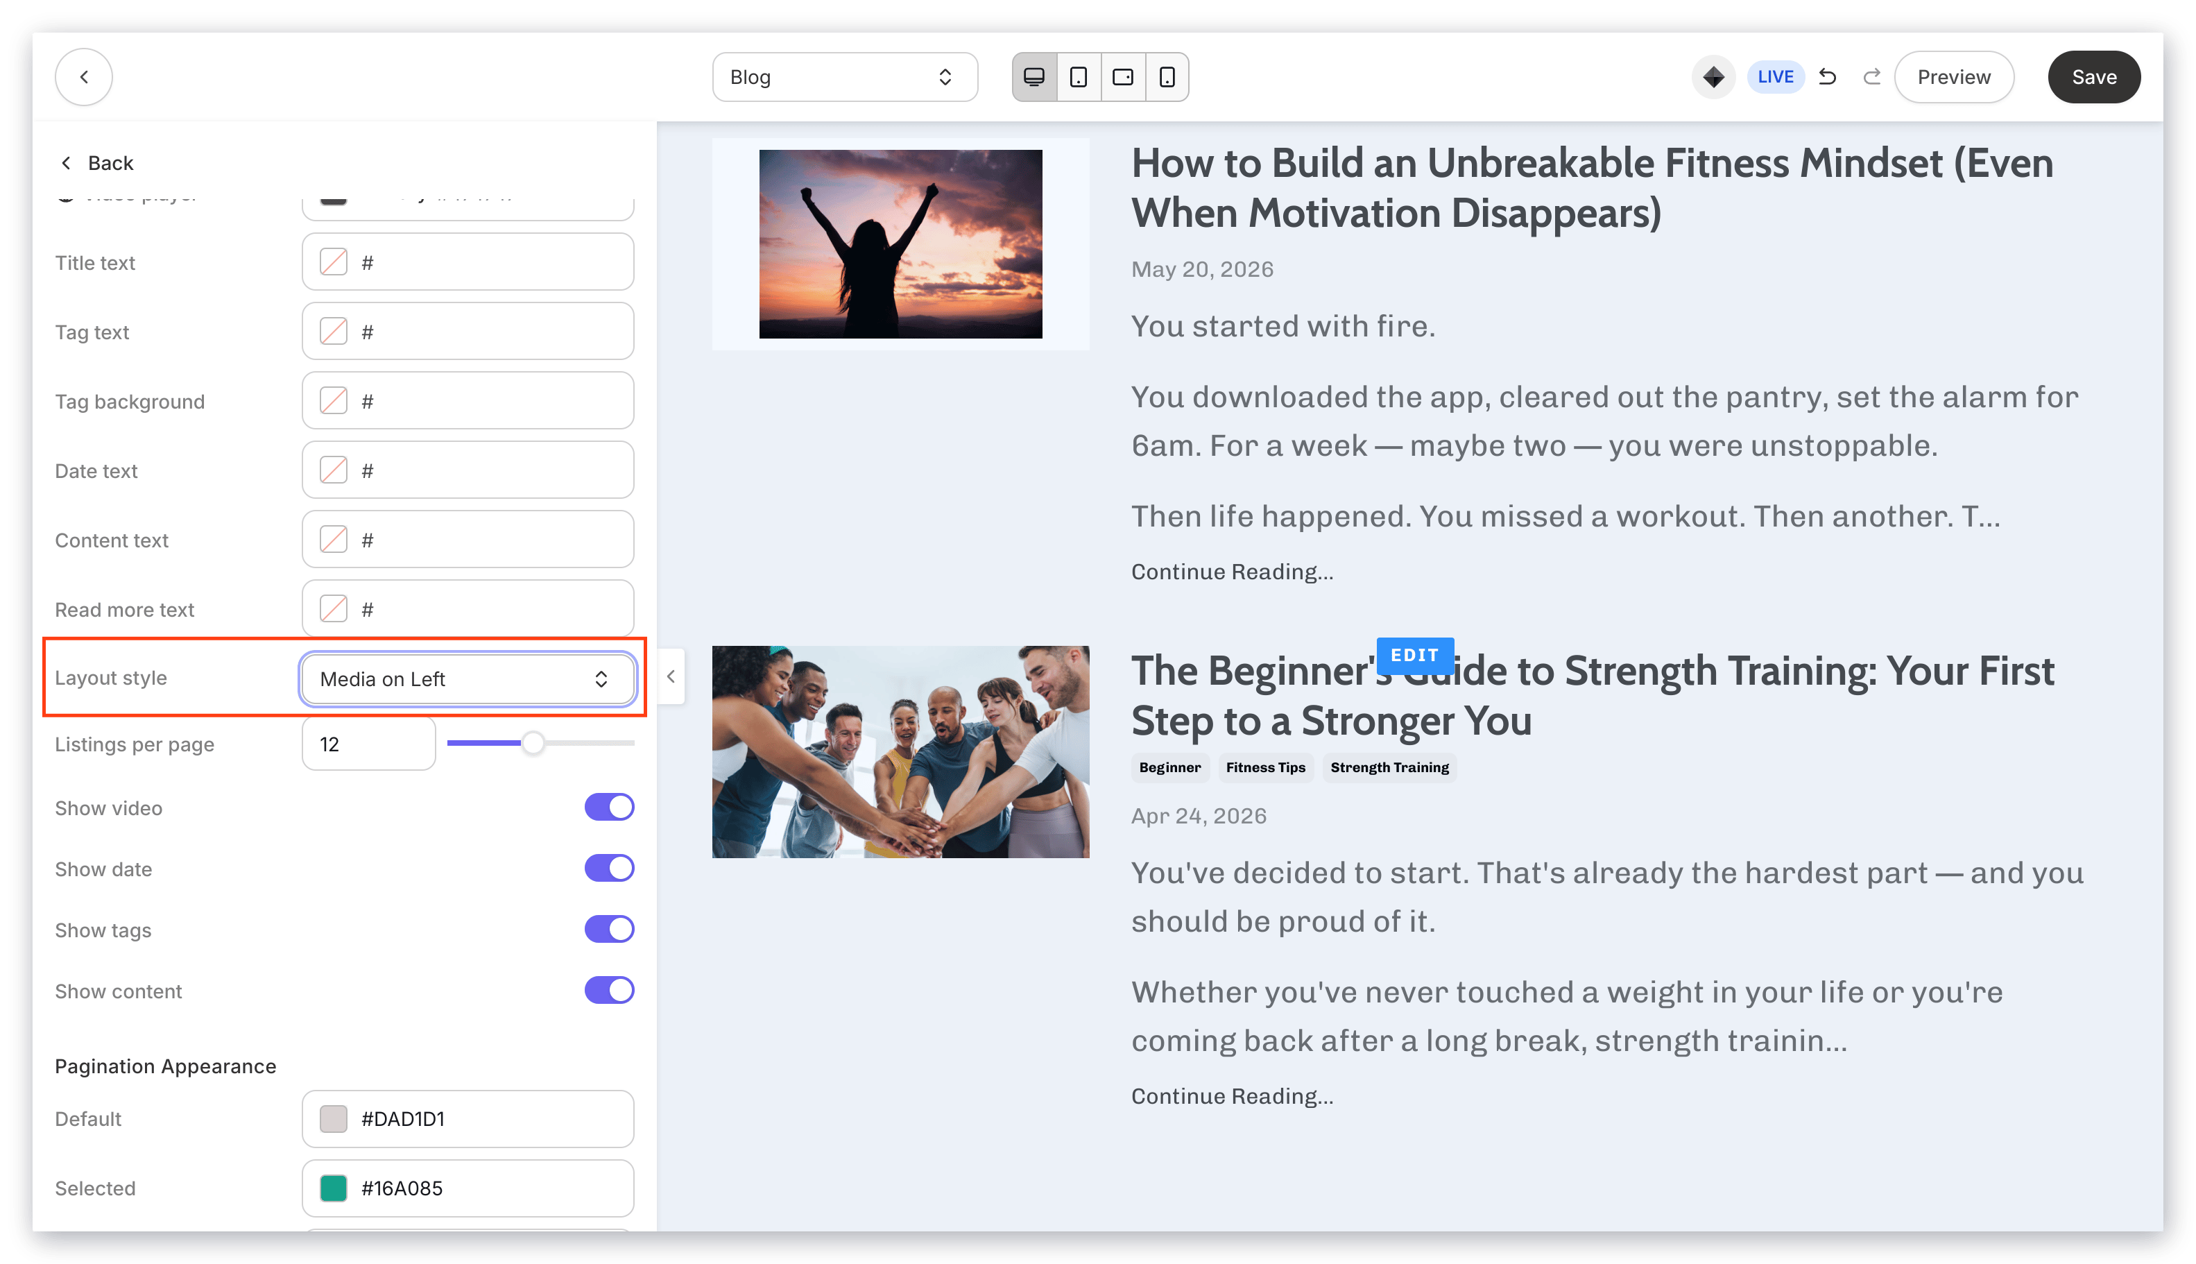The width and height of the screenshot is (2196, 1264).
Task: Click the undo arrow icon
Action: tap(1827, 77)
